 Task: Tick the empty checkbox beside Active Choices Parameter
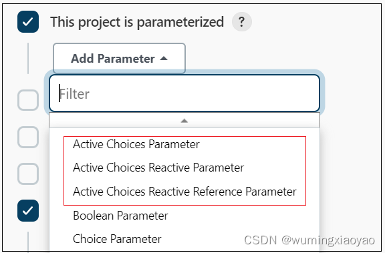pos(28,137)
